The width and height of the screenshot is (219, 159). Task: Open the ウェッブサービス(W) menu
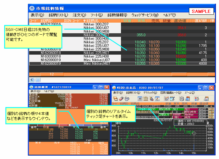coord(145,15)
